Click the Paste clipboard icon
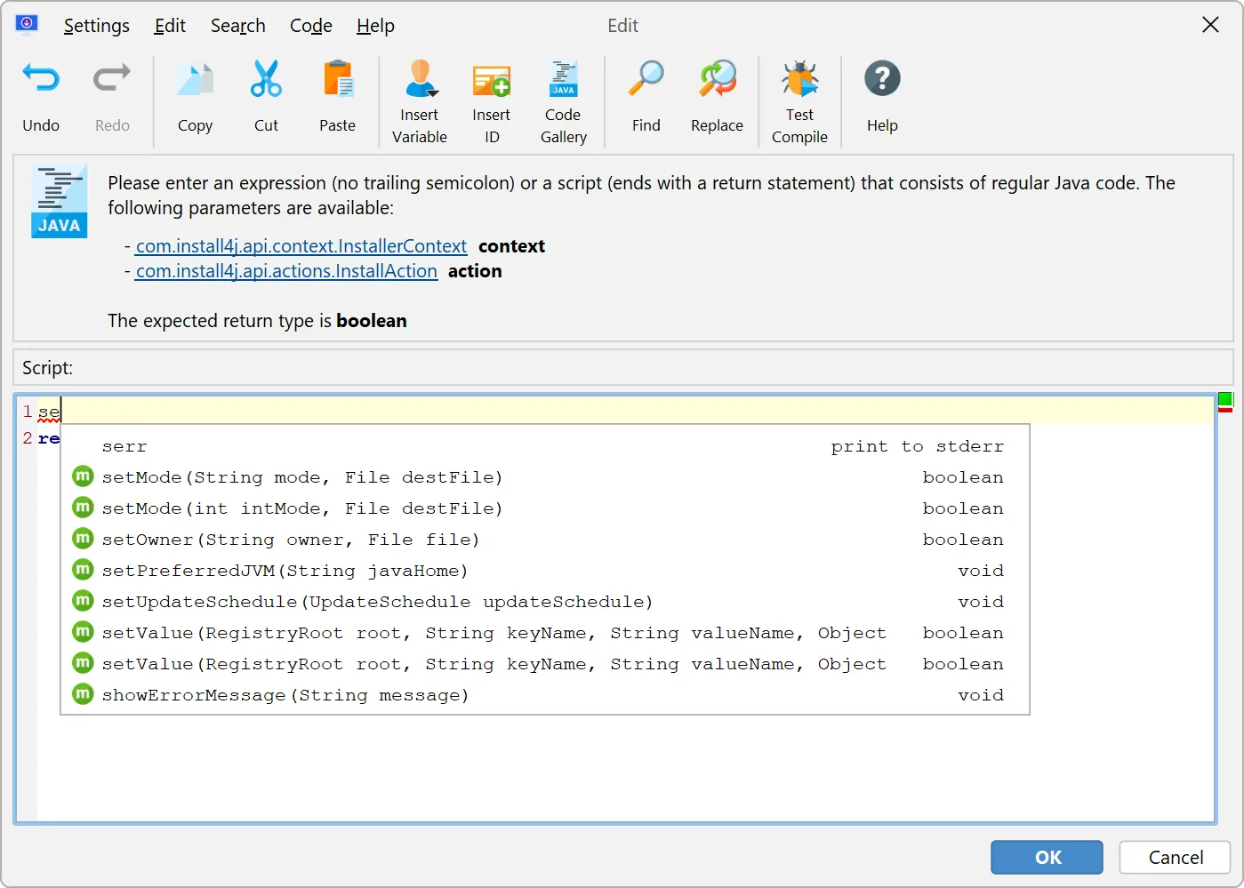The image size is (1244, 888). [338, 79]
